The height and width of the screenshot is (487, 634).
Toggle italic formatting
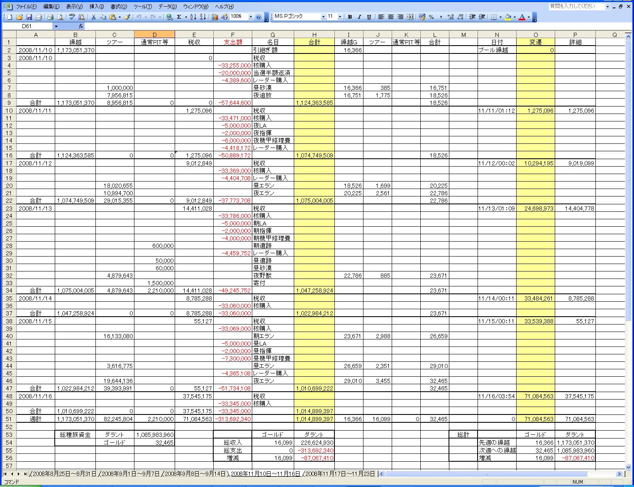coord(359,17)
